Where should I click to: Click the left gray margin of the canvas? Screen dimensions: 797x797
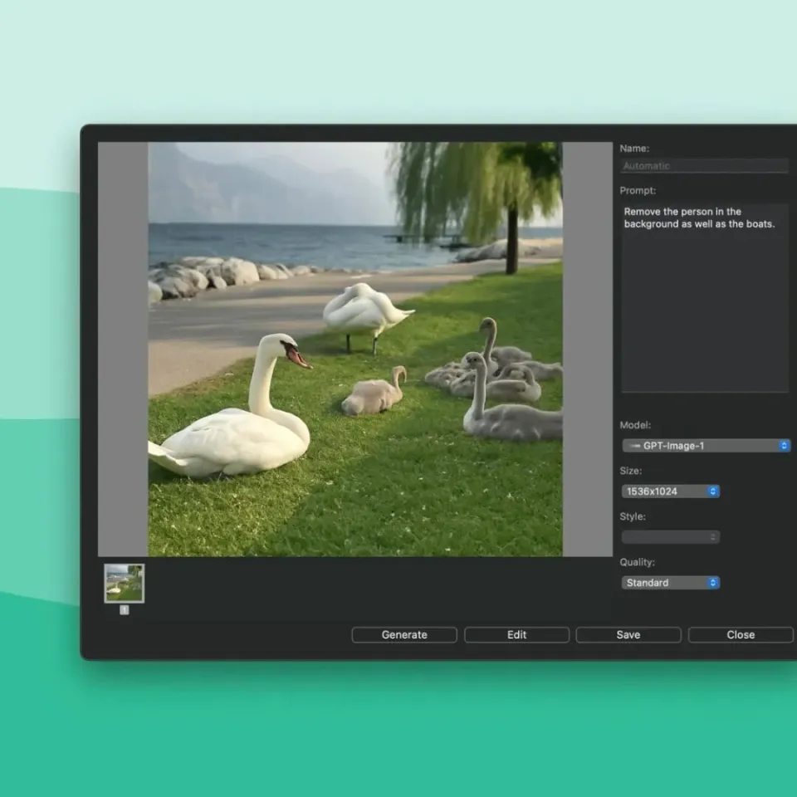tap(123, 349)
